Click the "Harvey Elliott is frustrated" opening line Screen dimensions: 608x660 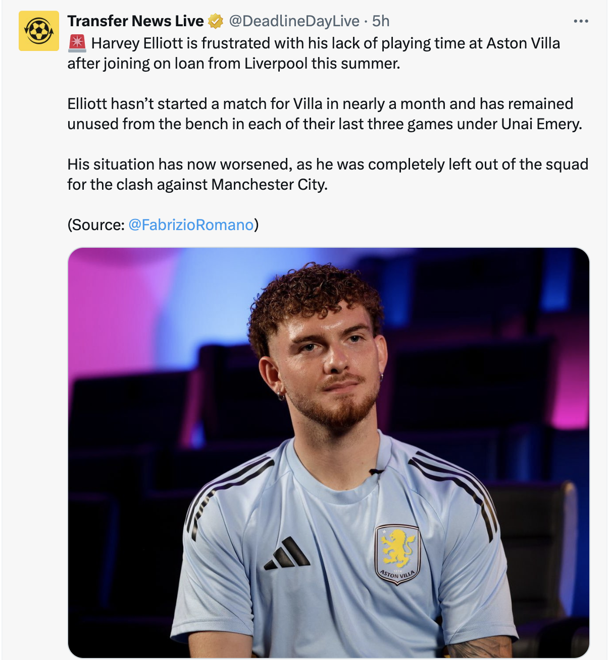coord(325,43)
